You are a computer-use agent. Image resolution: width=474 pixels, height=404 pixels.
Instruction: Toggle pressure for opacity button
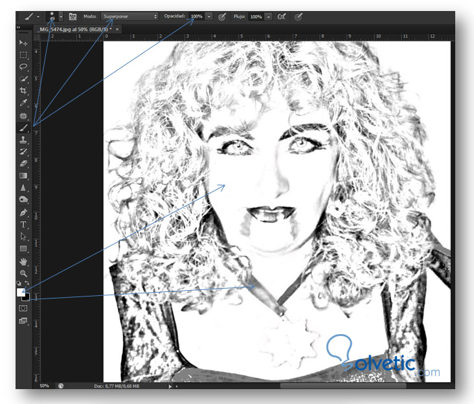[x=222, y=17]
